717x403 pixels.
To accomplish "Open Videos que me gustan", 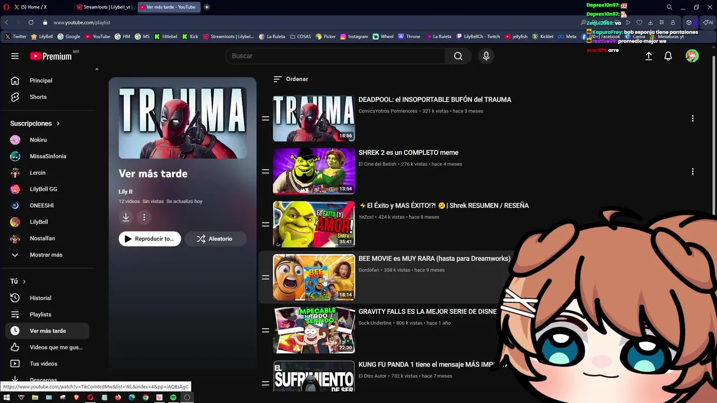I will tap(48, 348).
